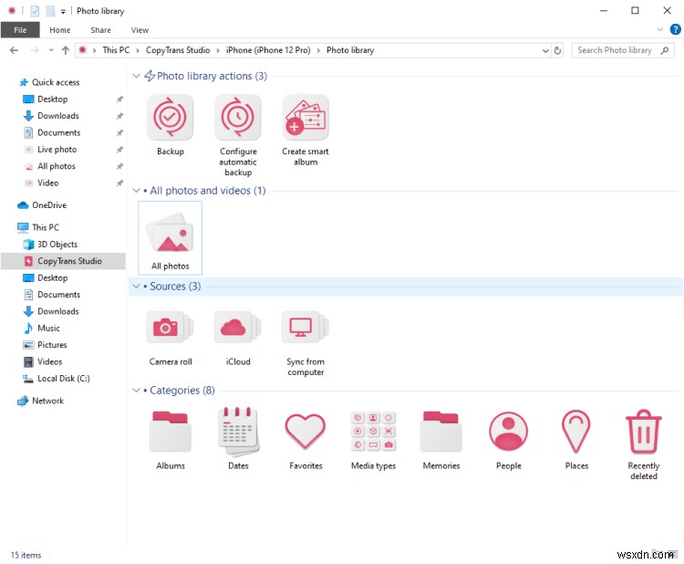Image resolution: width=684 pixels, height=564 pixels.
Task: Select Music in navigation pane
Action: coord(48,329)
